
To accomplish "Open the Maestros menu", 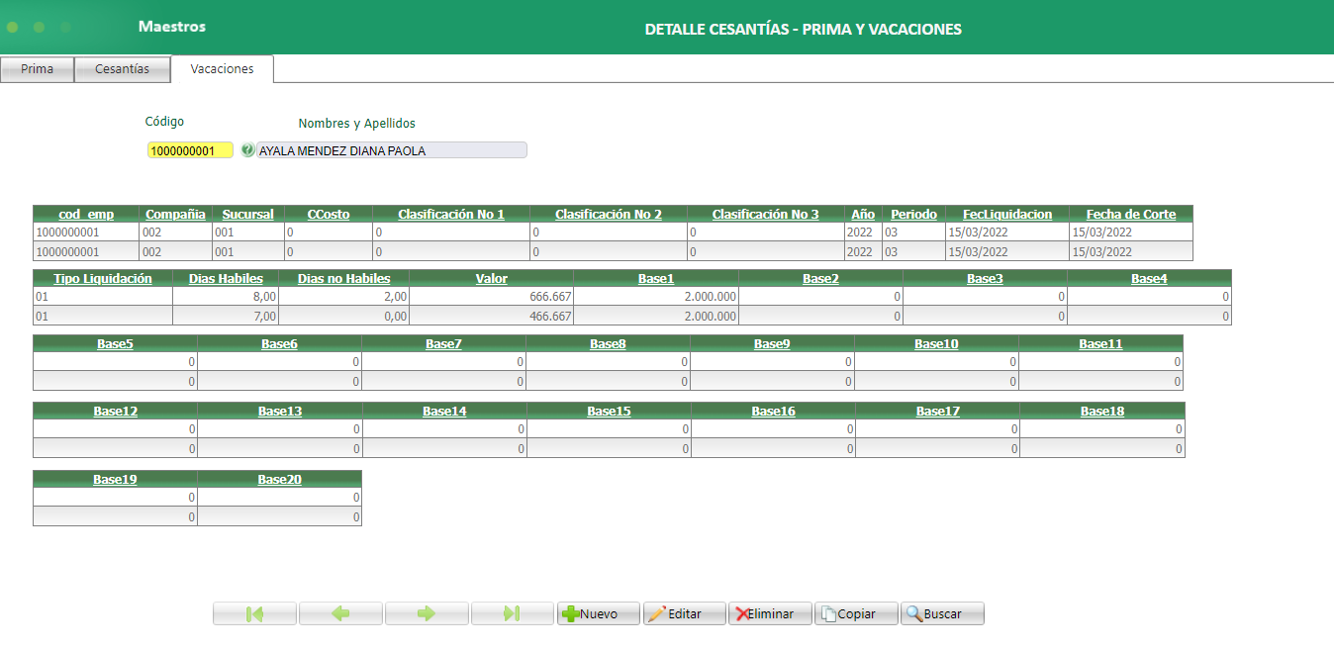I will 172,27.
